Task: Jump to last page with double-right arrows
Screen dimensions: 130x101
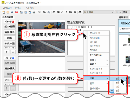Action: point(75,12)
